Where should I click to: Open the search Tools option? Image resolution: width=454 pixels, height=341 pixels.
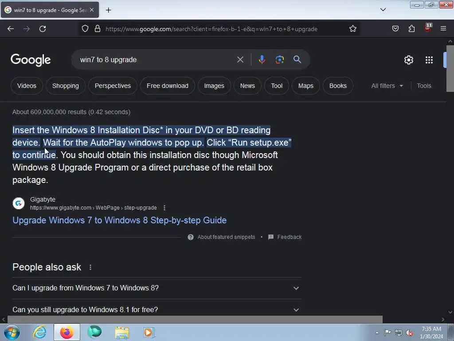click(x=424, y=86)
